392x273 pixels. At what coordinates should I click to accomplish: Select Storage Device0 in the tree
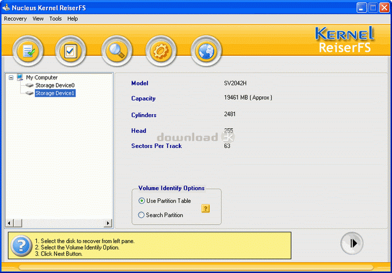(55, 85)
